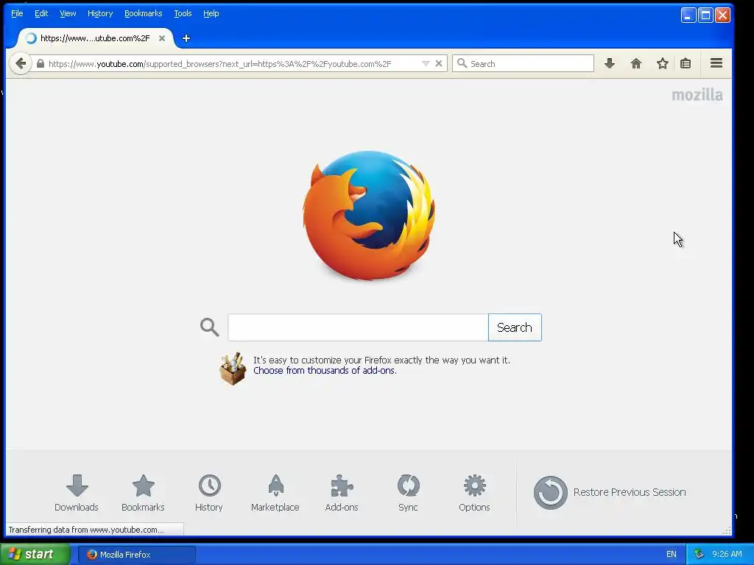Screen dimensions: 754x565
Task: Open the Help menu
Action: [x=211, y=13]
